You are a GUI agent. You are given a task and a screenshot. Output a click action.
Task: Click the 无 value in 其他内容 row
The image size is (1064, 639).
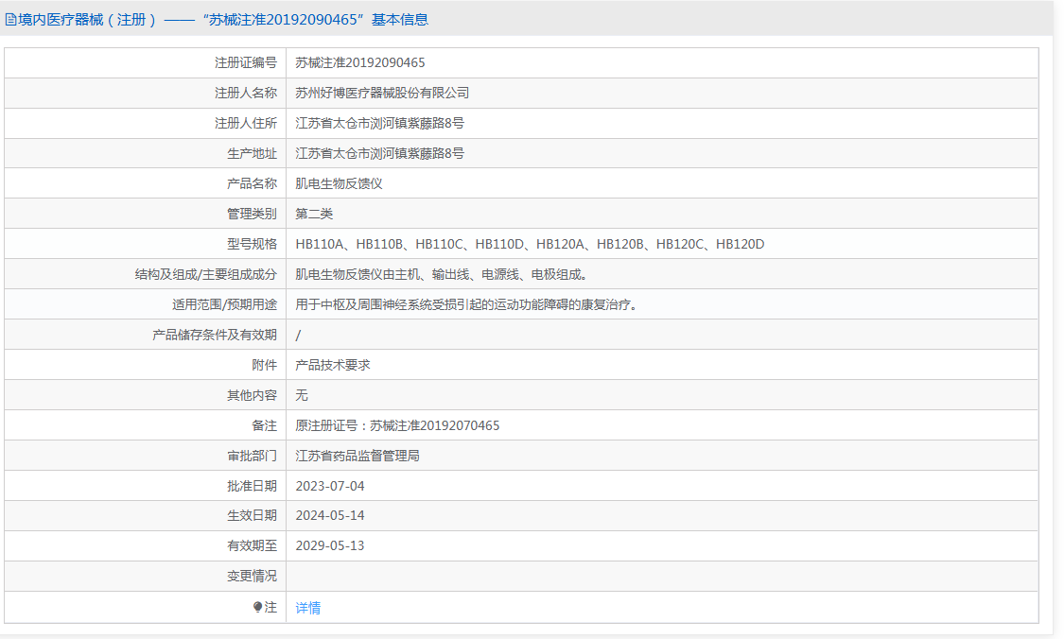[302, 395]
